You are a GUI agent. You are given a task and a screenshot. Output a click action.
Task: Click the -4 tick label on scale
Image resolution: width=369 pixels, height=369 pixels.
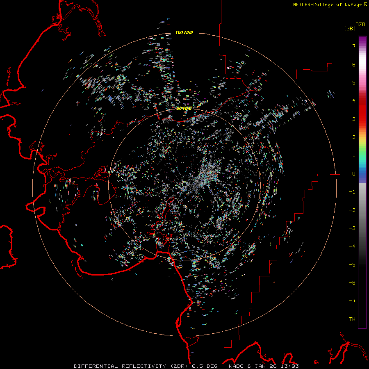pos(352,246)
